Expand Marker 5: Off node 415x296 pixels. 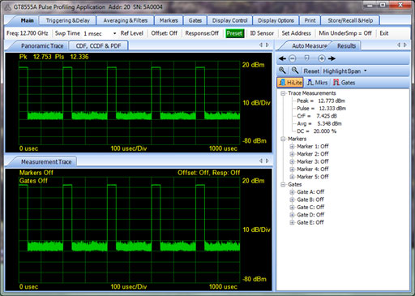pos(292,177)
